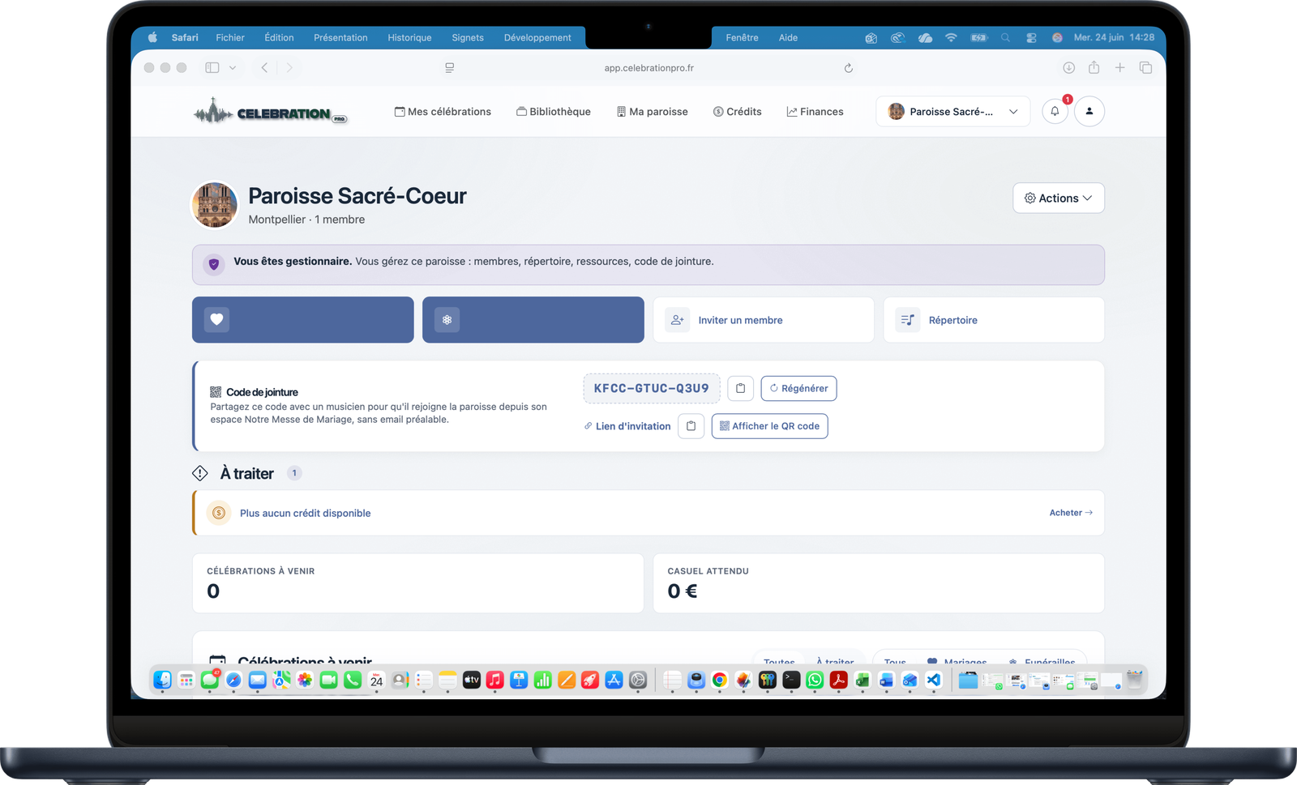Open Mail from the Dock
The width and height of the screenshot is (1297, 785).
pos(258,680)
